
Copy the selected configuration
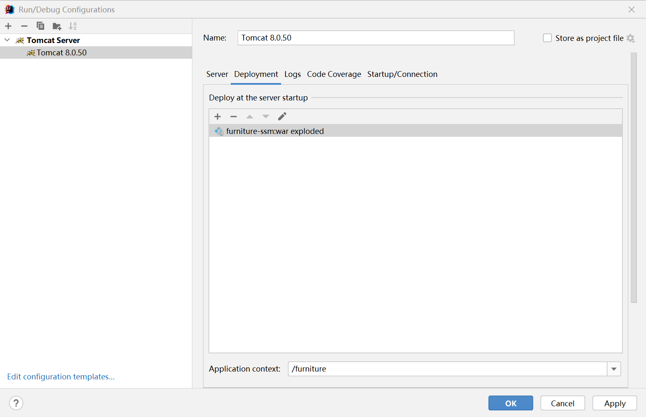pyautogui.click(x=40, y=26)
